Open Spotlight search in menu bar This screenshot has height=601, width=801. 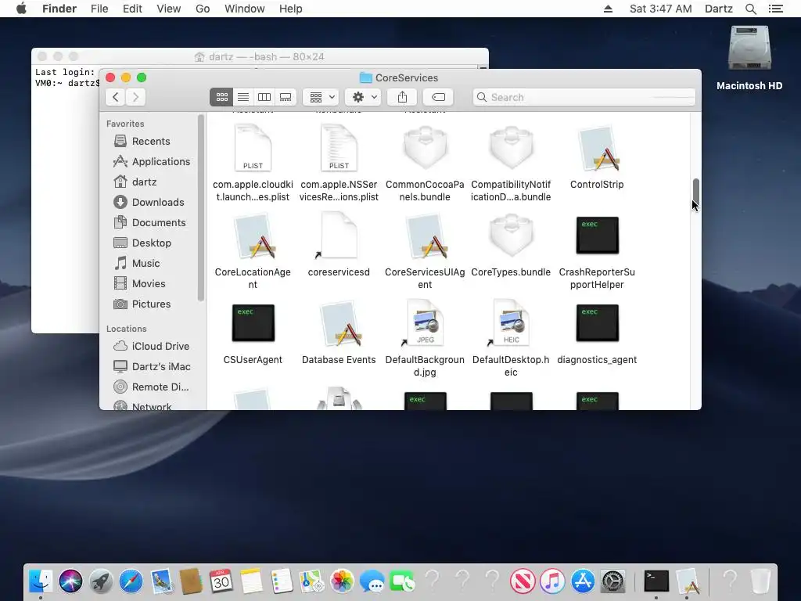pyautogui.click(x=750, y=9)
